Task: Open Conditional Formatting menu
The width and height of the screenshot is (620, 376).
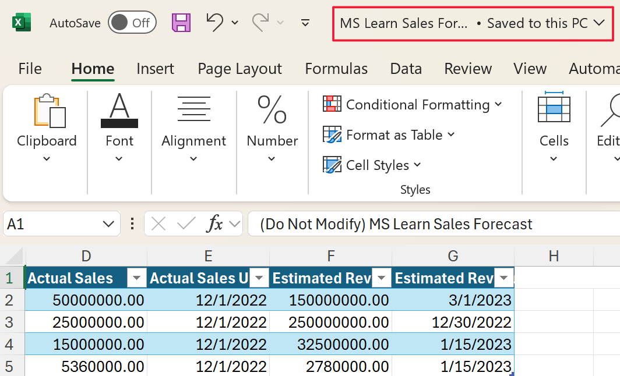Action: click(x=413, y=105)
